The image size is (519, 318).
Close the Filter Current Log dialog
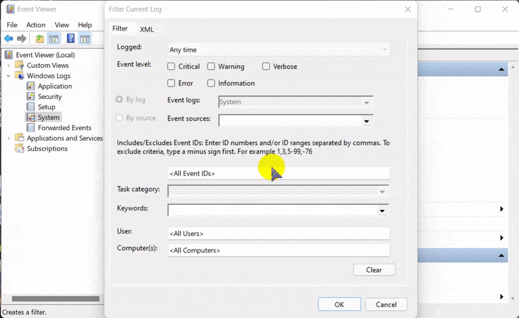tap(408, 9)
